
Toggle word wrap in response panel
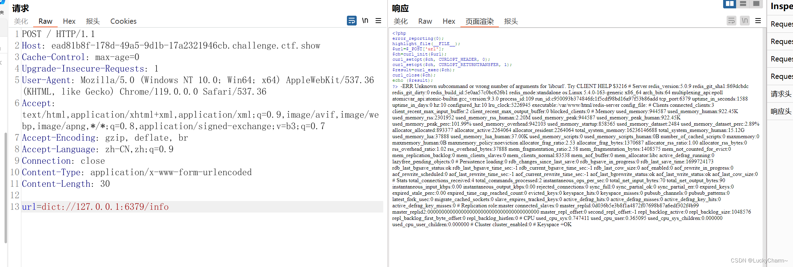click(732, 21)
